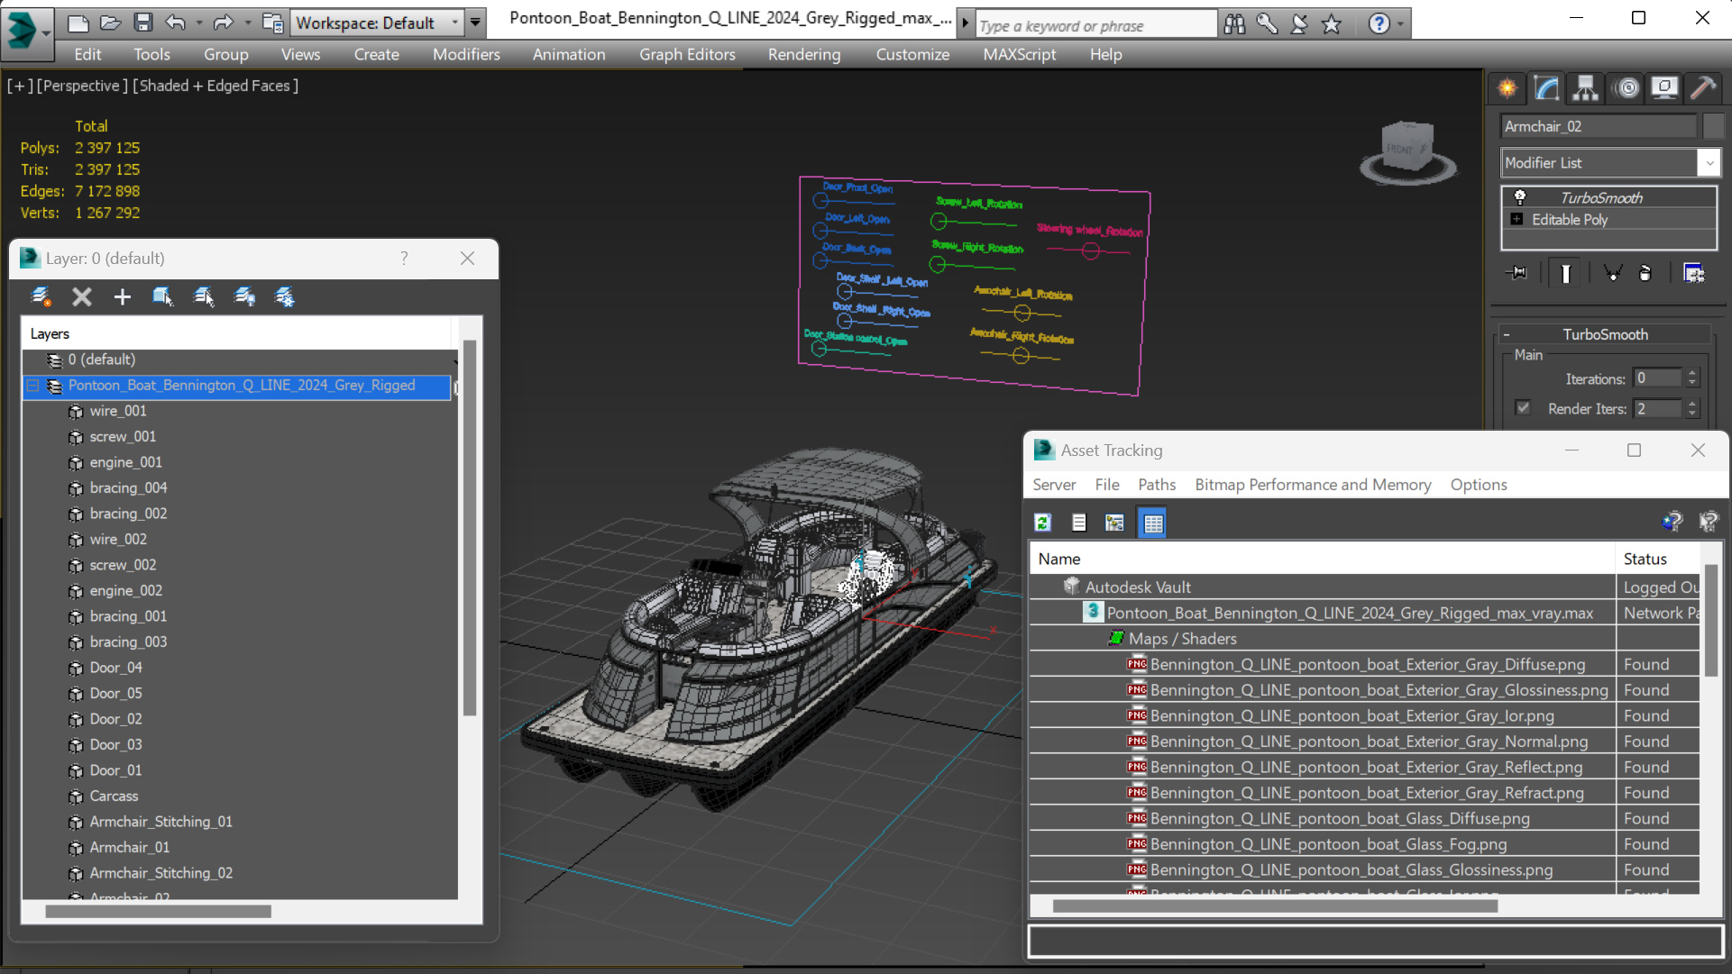Click the keyword search input field

point(1095,25)
